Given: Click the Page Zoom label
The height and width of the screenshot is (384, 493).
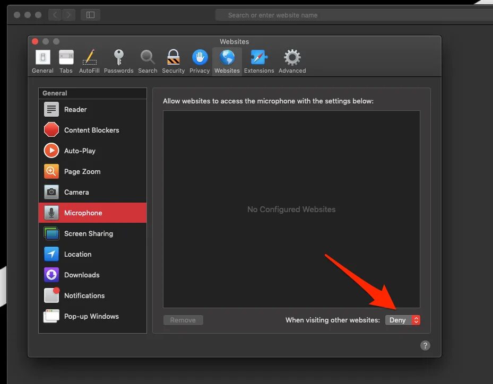Looking at the screenshot, I should point(82,171).
